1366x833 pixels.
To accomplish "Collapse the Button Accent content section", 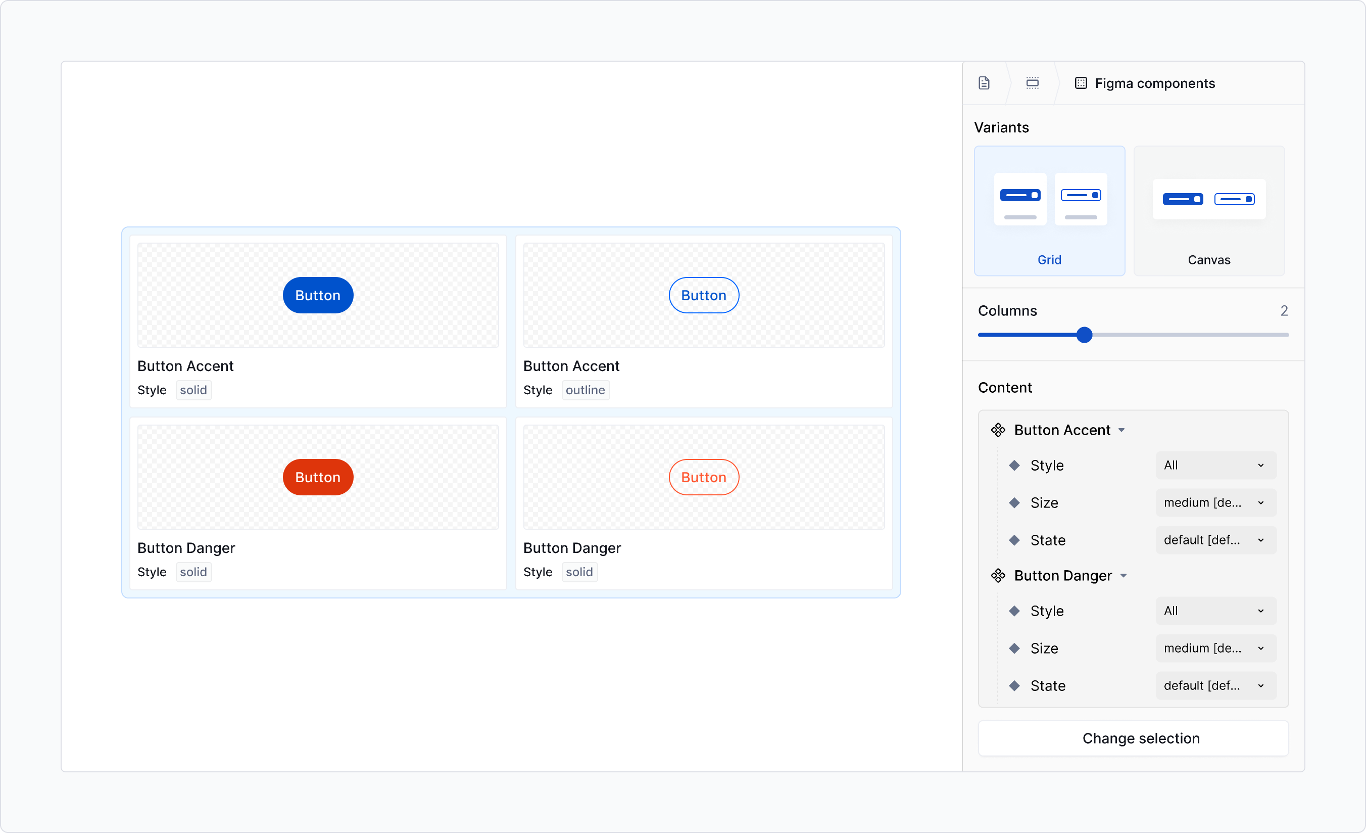I will tap(1123, 429).
